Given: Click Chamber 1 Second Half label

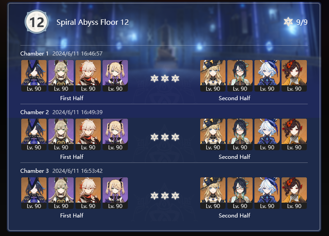Looking at the screenshot, I should 235,98.
